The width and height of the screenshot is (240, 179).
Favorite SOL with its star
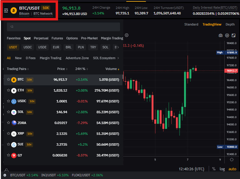(x=8, y=112)
